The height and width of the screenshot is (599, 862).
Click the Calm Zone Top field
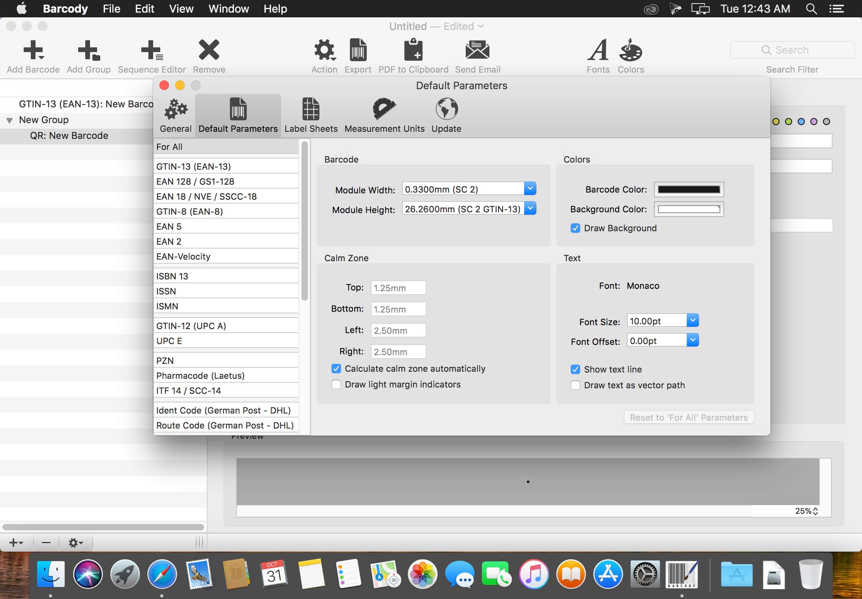point(398,288)
